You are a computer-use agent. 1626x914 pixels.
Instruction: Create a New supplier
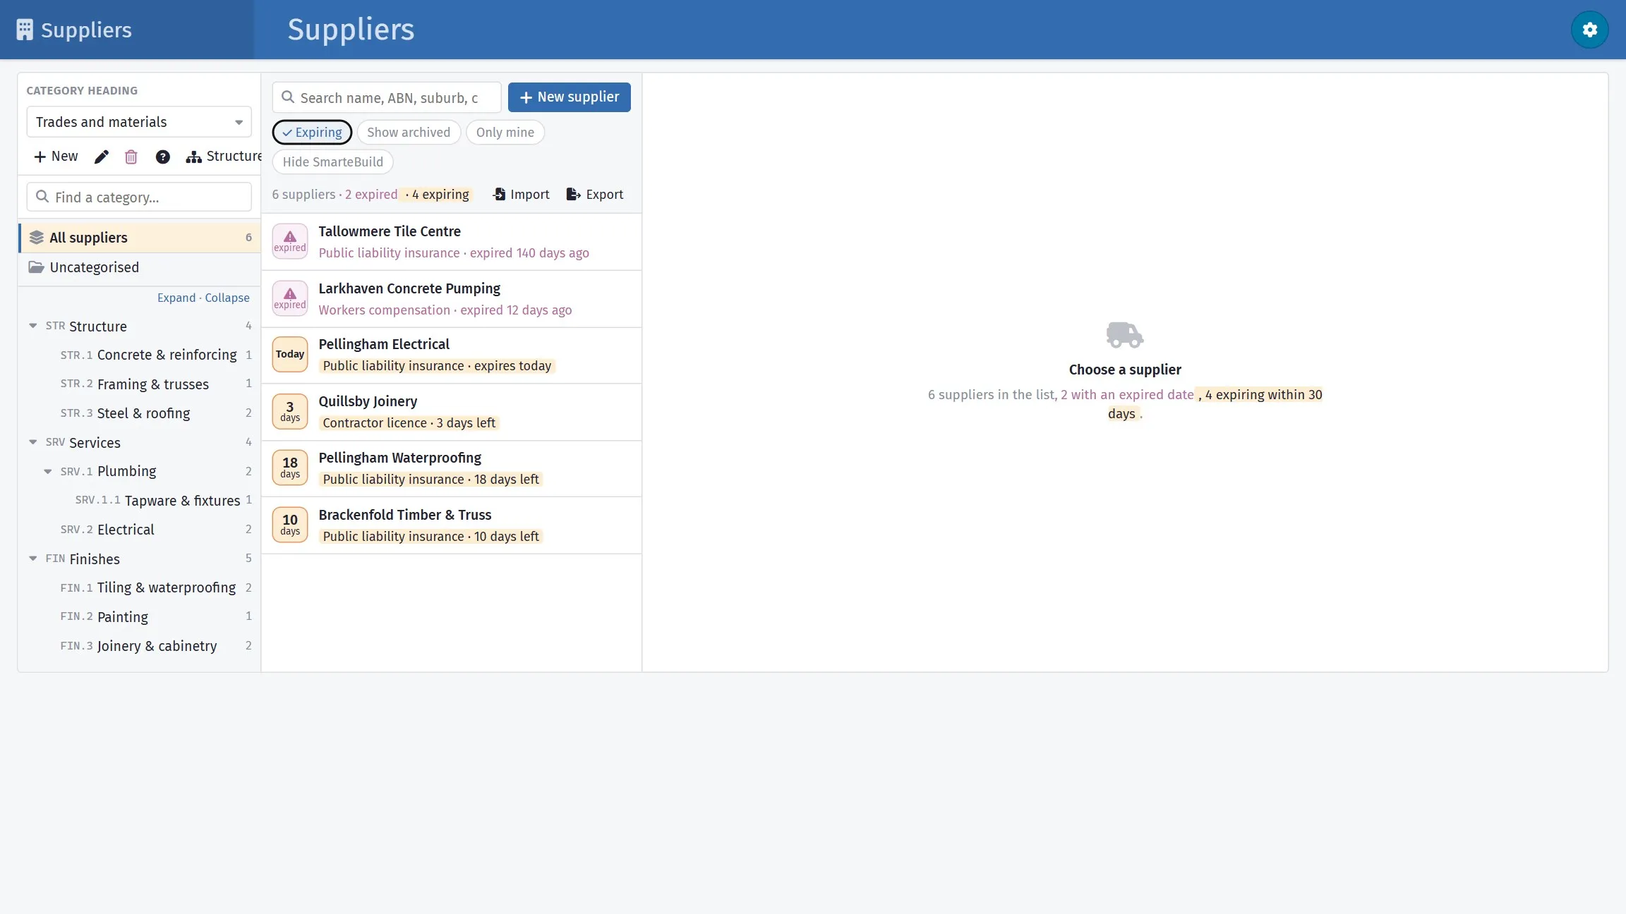click(570, 97)
